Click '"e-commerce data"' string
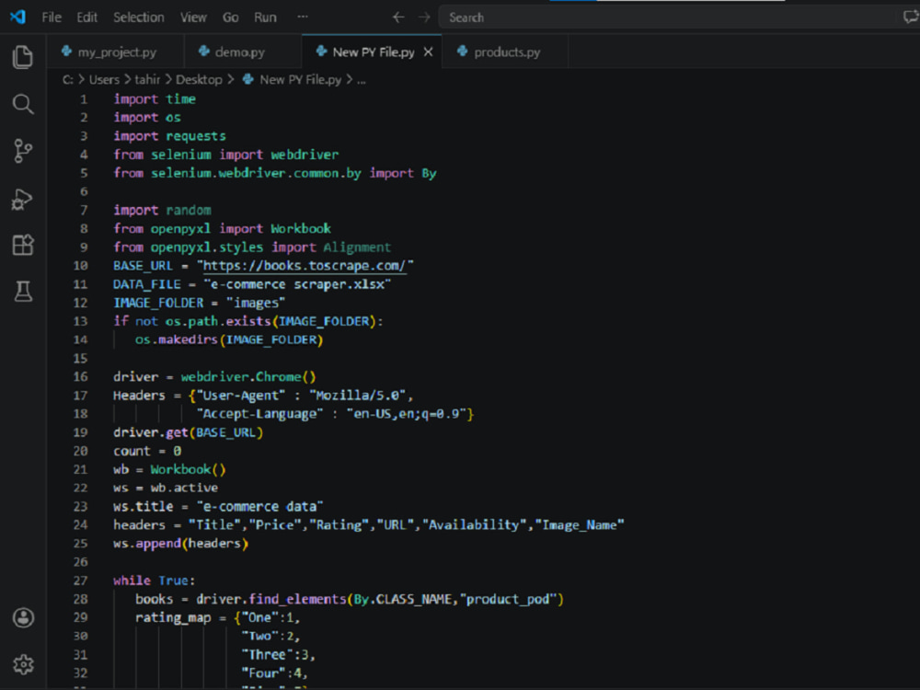 click(260, 506)
